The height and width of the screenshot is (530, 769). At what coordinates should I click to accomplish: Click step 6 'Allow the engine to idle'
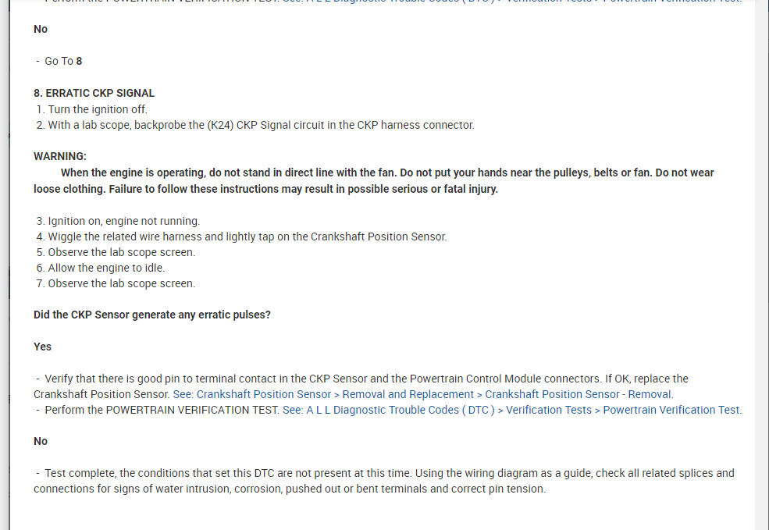(x=106, y=268)
